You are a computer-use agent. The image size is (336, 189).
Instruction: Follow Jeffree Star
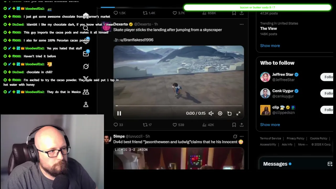click(x=327, y=77)
